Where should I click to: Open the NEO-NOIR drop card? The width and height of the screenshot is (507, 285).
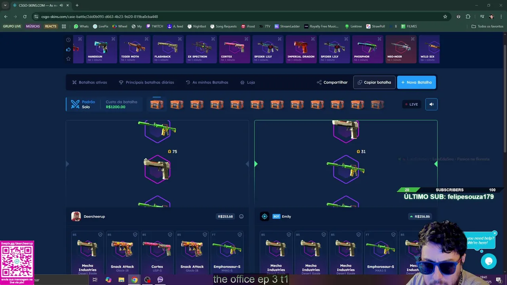coord(400,49)
